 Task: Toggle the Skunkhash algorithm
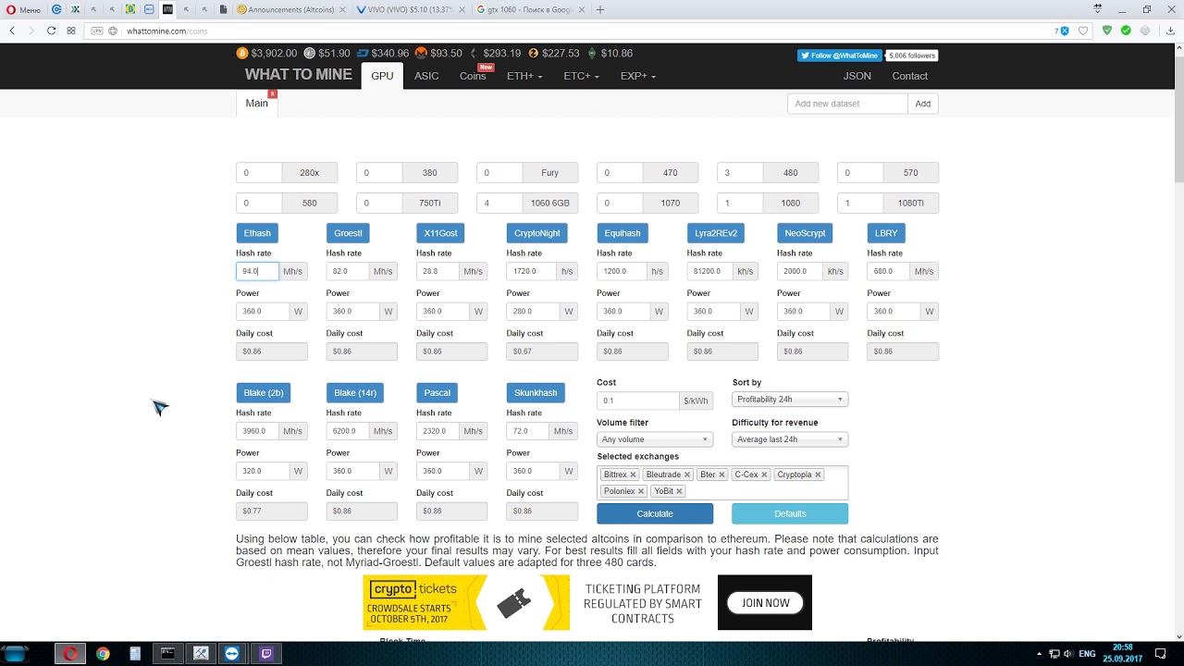coord(536,393)
